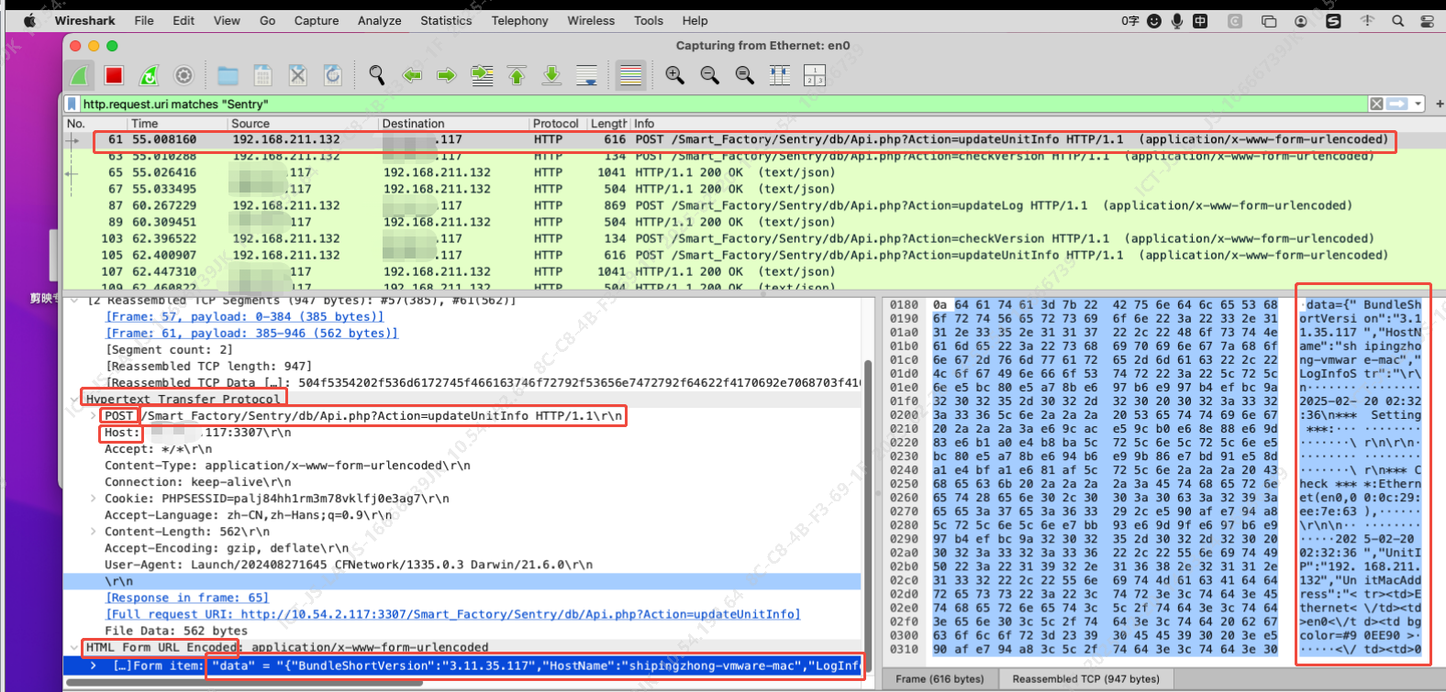Jump to the last packet
Image resolution: width=1446 pixels, height=692 pixels.
click(x=551, y=75)
